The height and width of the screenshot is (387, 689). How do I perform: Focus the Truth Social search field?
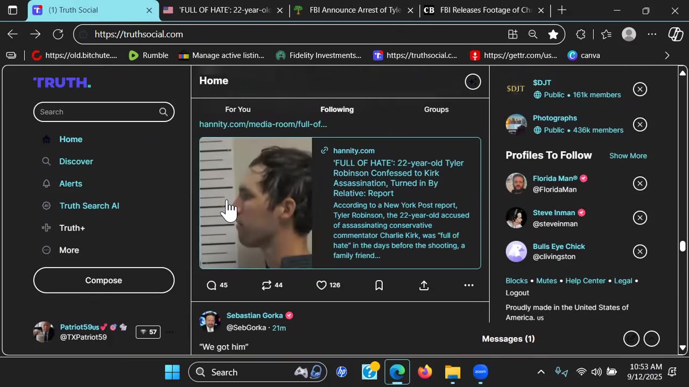click(x=104, y=112)
